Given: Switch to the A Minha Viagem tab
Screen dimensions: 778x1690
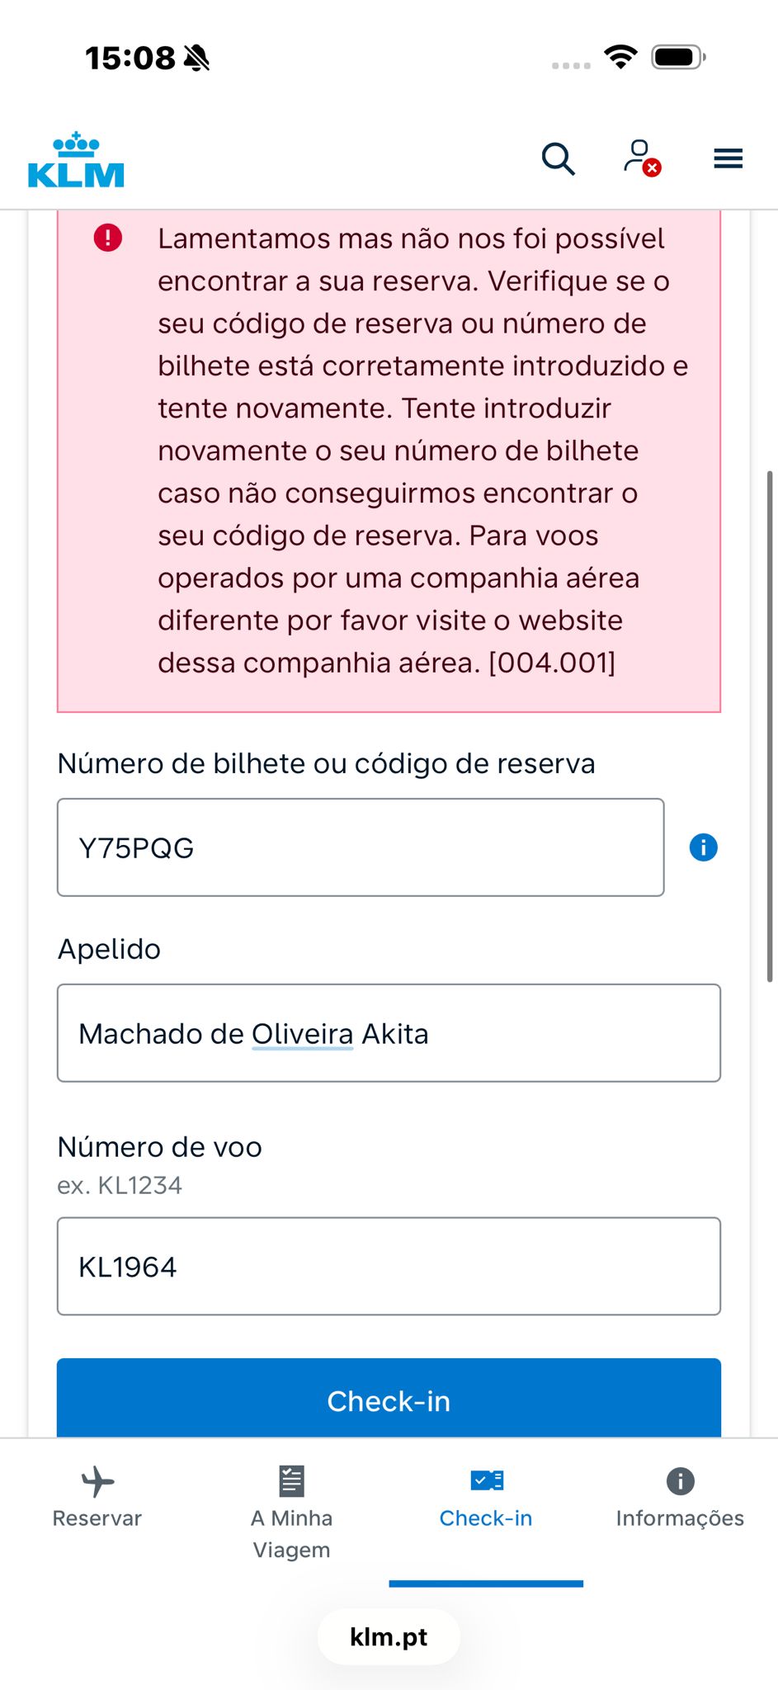Looking at the screenshot, I should pos(291,1533).
